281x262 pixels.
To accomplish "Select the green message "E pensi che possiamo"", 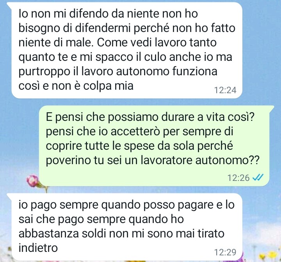I will [154, 146].
